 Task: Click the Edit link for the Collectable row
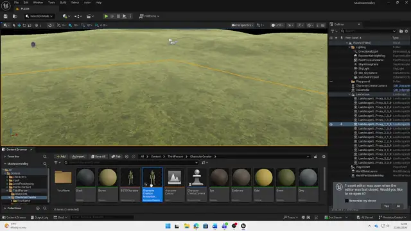click(x=401, y=90)
